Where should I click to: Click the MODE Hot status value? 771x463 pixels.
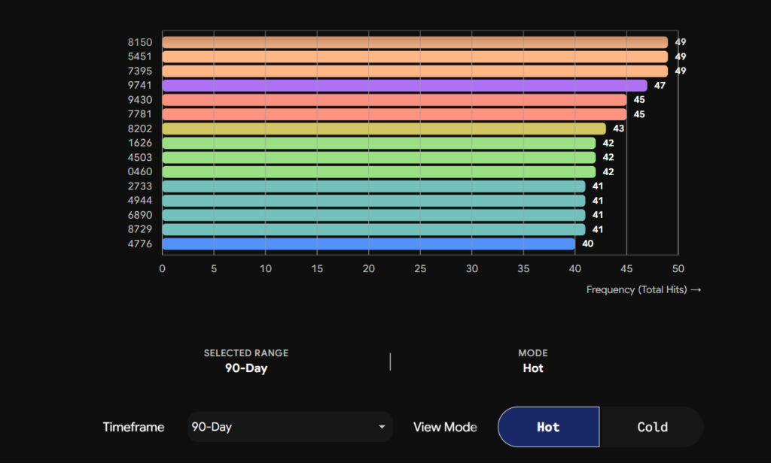[533, 368]
